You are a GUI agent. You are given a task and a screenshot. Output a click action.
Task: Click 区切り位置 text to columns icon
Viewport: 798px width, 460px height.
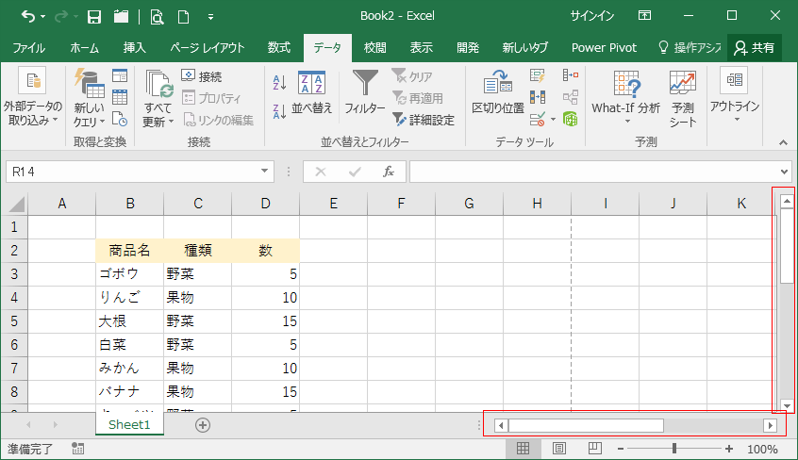click(x=497, y=94)
